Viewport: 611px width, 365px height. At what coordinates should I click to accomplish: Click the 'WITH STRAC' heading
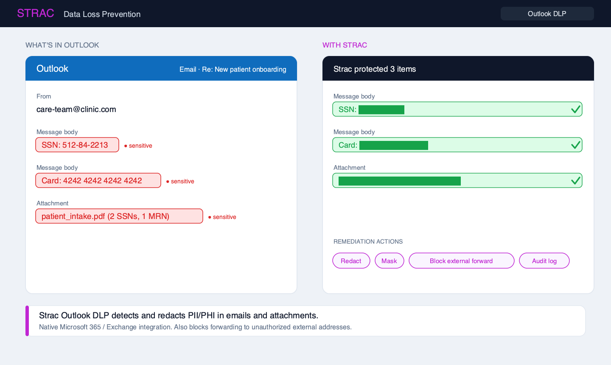pos(345,45)
